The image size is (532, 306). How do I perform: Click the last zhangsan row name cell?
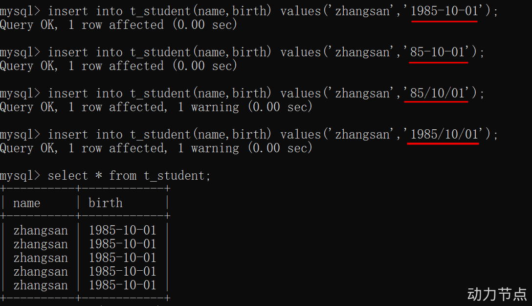[41, 285]
